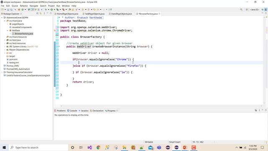Click the taskbar search box
268x151 pixels.
[x=38, y=147]
